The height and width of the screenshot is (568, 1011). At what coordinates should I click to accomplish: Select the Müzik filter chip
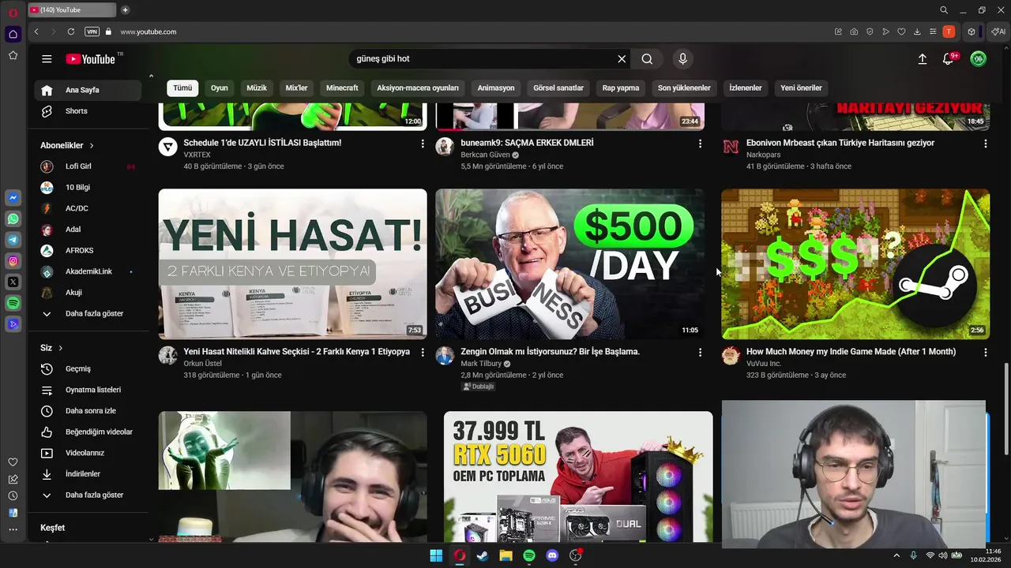(x=257, y=88)
